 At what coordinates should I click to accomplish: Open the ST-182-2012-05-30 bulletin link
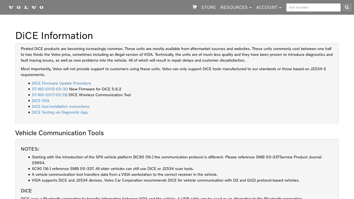pyautogui.click(x=50, y=89)
